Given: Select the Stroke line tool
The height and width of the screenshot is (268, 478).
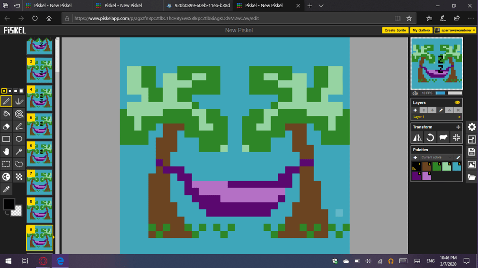Looking at the screenshot, I should [19, 126].
